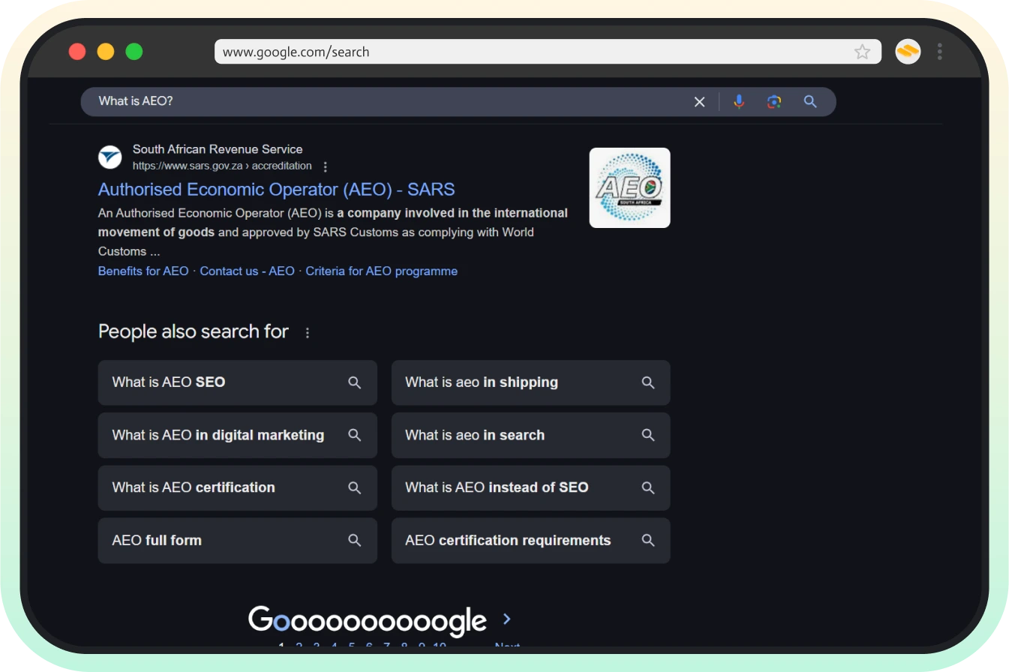Click the SARS favicon next to the result
The image size is (1009, 672).
coord(110,157)
